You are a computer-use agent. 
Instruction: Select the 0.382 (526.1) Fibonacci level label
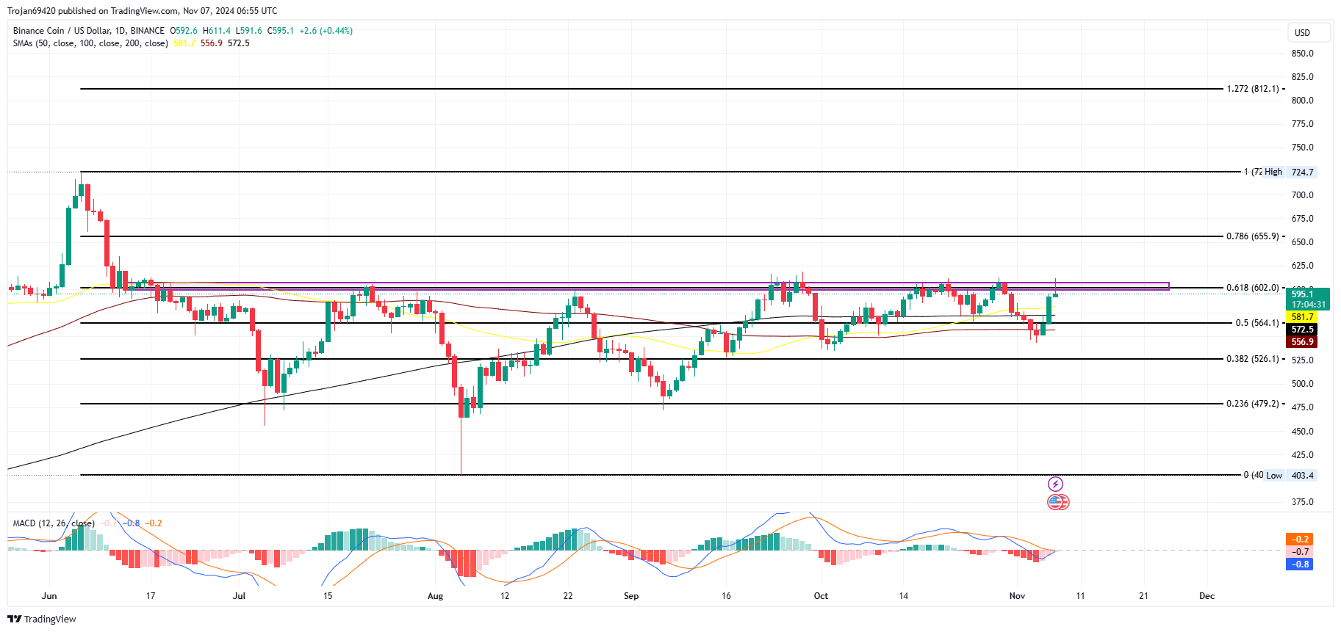pyautogui.click(x=1252, y=359)
